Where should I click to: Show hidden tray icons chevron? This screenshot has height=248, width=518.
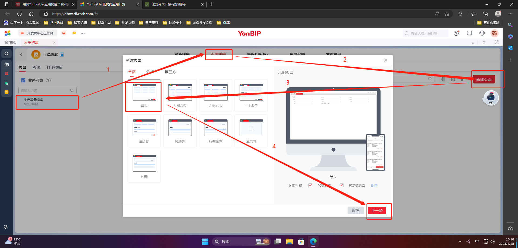click(x=460, y=242)
